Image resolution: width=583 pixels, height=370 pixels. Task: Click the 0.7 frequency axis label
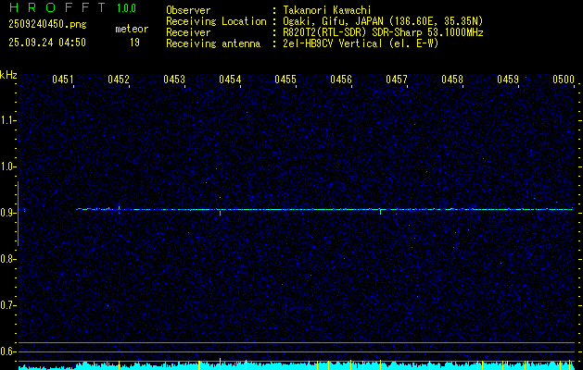(x=6, y=305)
